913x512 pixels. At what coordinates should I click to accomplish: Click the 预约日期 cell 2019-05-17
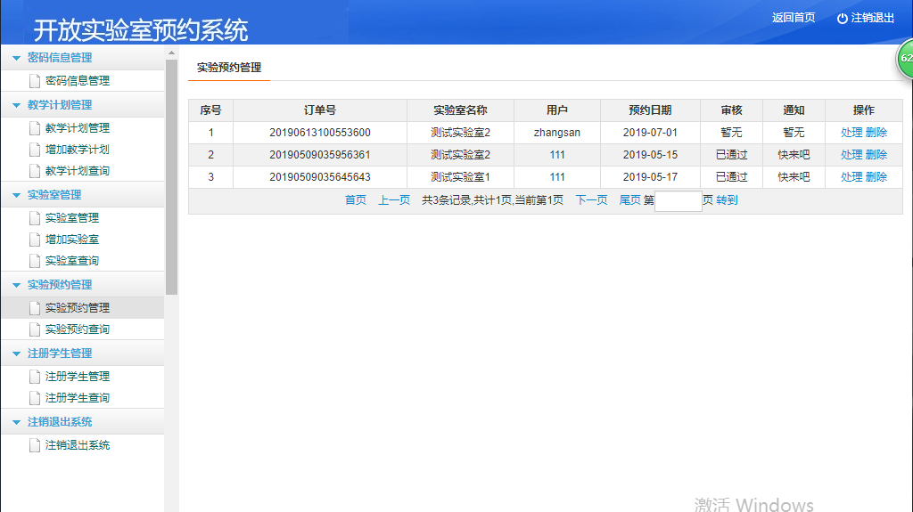(x=650, y=177)
